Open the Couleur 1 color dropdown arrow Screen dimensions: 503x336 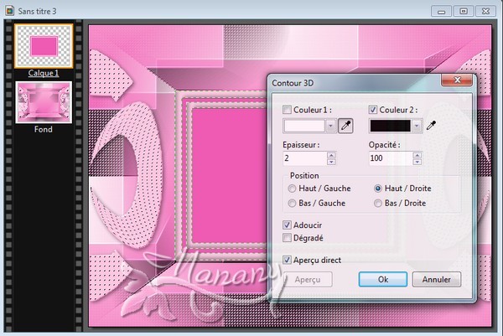click(331, 126)
